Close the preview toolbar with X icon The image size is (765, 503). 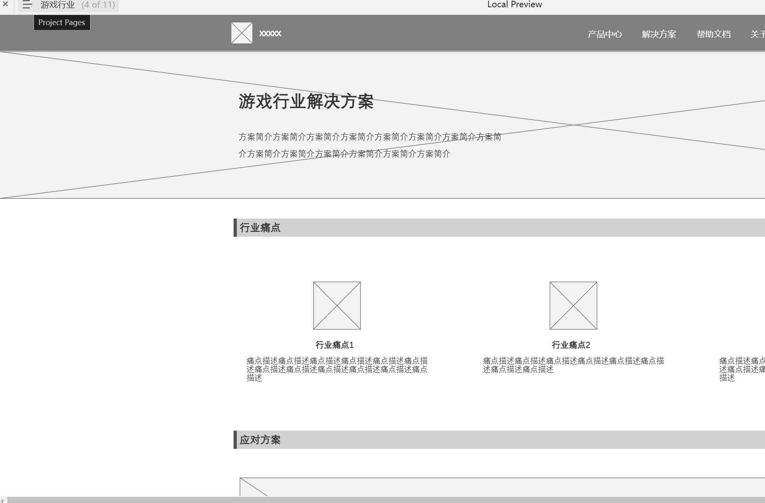[5, 4]
